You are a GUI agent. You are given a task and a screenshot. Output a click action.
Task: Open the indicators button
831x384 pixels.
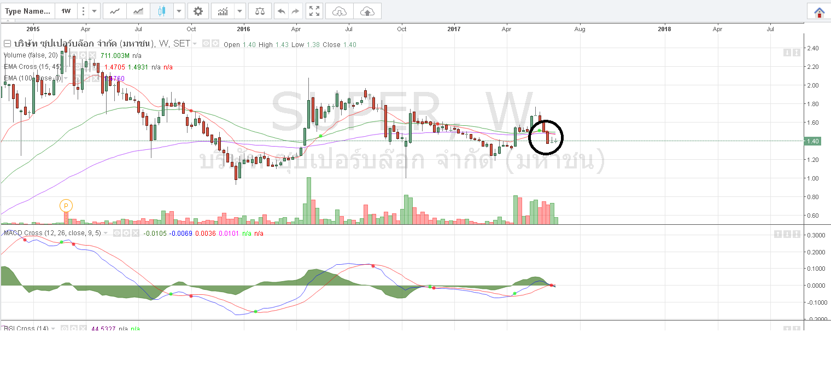pos(223,11)
